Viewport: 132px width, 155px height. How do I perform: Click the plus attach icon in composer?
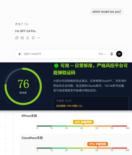point(20,54)
